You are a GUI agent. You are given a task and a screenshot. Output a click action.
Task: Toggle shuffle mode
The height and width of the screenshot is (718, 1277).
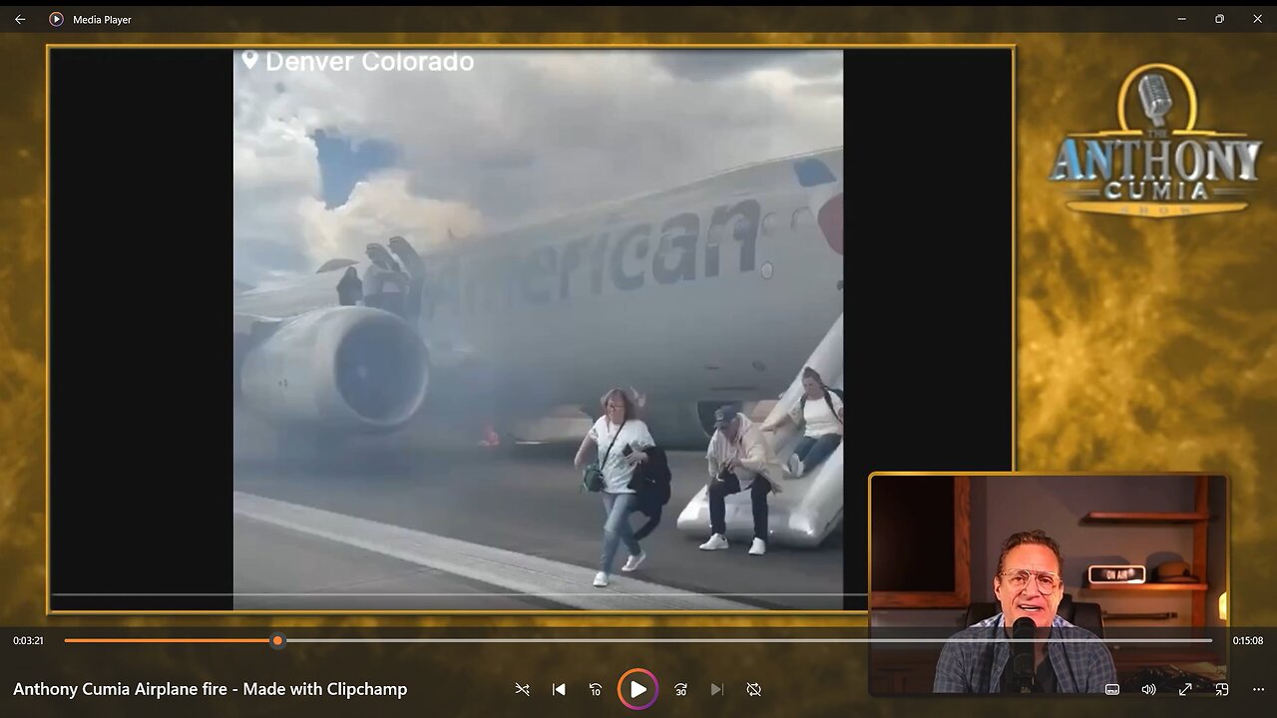522,689
